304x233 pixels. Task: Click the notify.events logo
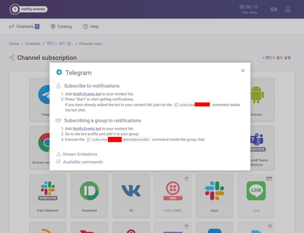coord(29,9)
